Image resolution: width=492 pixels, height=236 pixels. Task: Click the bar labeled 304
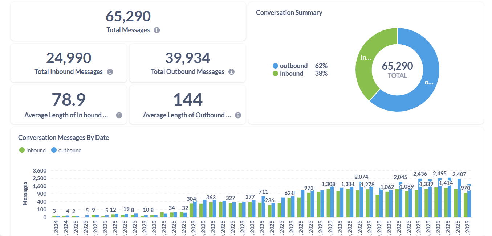tap(191, 210)
